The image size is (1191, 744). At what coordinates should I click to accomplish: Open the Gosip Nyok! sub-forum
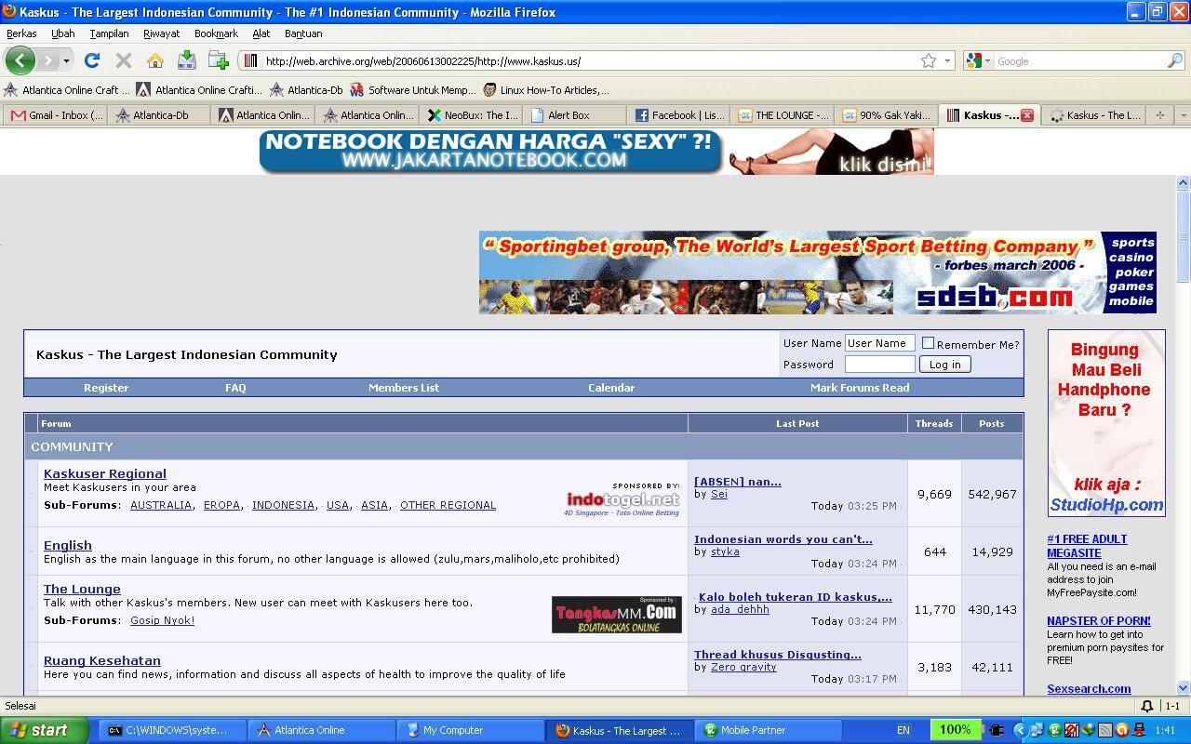click(162, 620)
